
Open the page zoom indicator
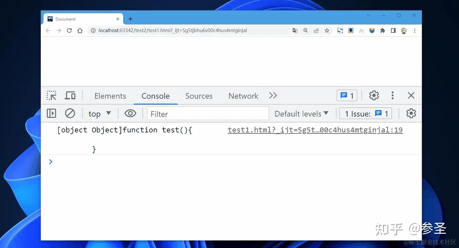pyautogui.click(x=306, y=30)
